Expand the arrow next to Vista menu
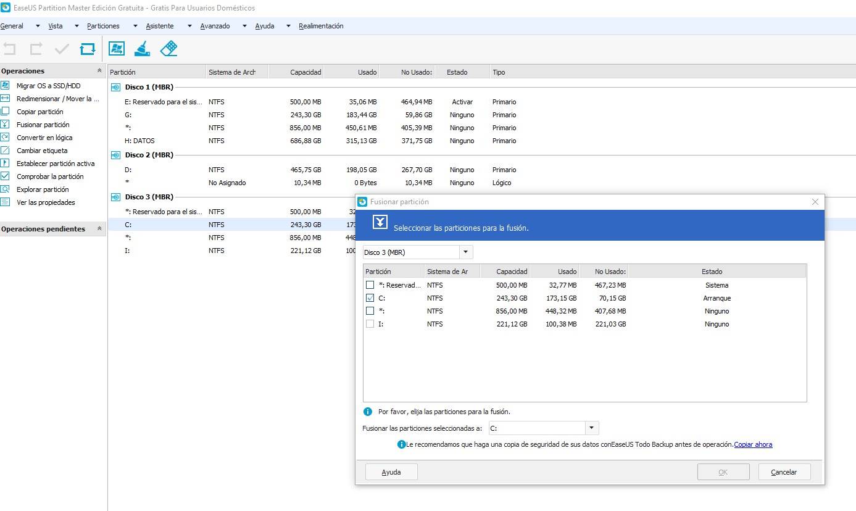Image resolution: width=856 pixels, height=511 pixels. (x=77, y=26)
